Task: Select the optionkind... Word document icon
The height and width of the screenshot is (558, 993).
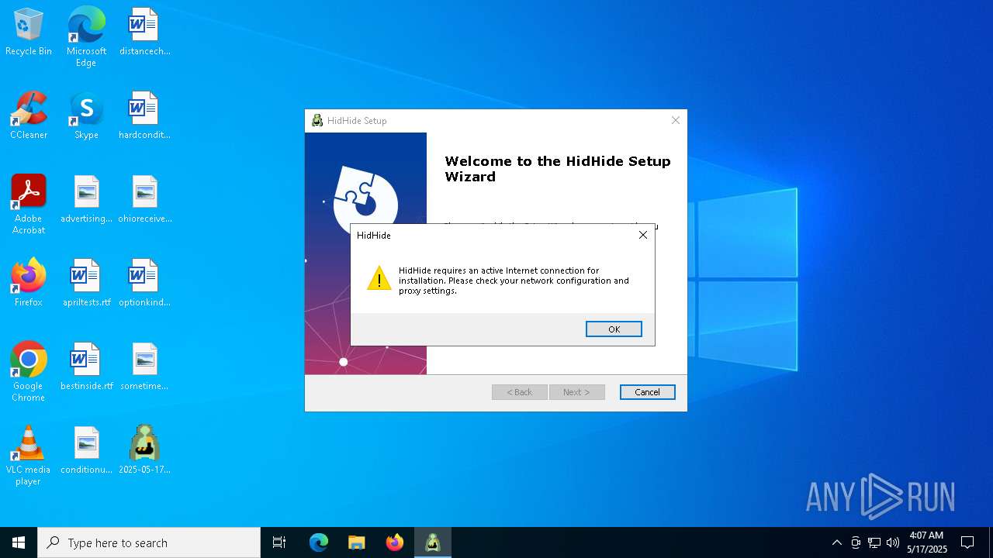Action: point(144,283)
